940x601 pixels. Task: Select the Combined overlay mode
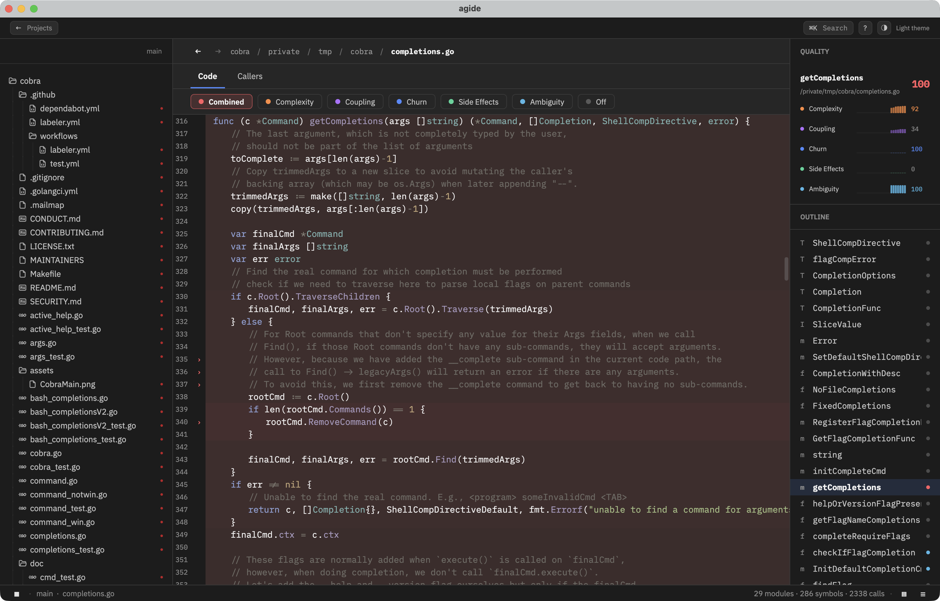(221, 102)
